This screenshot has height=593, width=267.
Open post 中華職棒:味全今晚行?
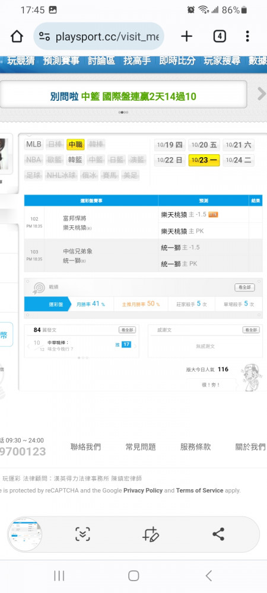coord(61,346)
